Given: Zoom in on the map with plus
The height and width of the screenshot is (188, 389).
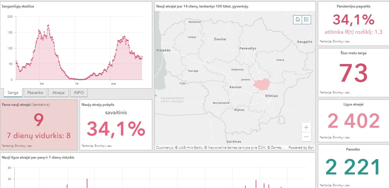Looking at the screenshot, I should tap(306, 127).
